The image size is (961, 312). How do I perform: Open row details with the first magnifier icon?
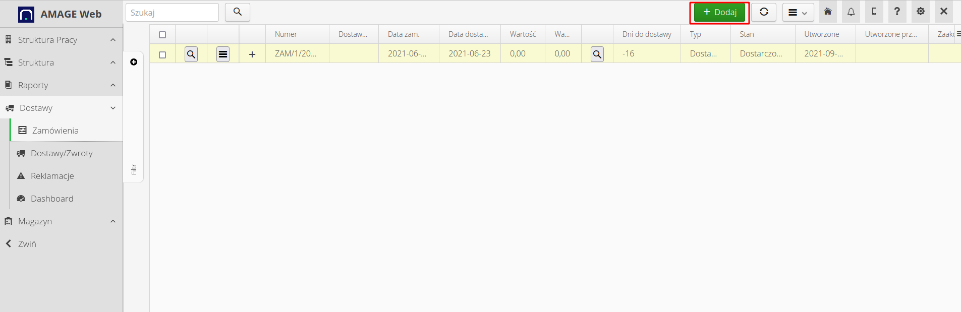[x=191, y=54]
